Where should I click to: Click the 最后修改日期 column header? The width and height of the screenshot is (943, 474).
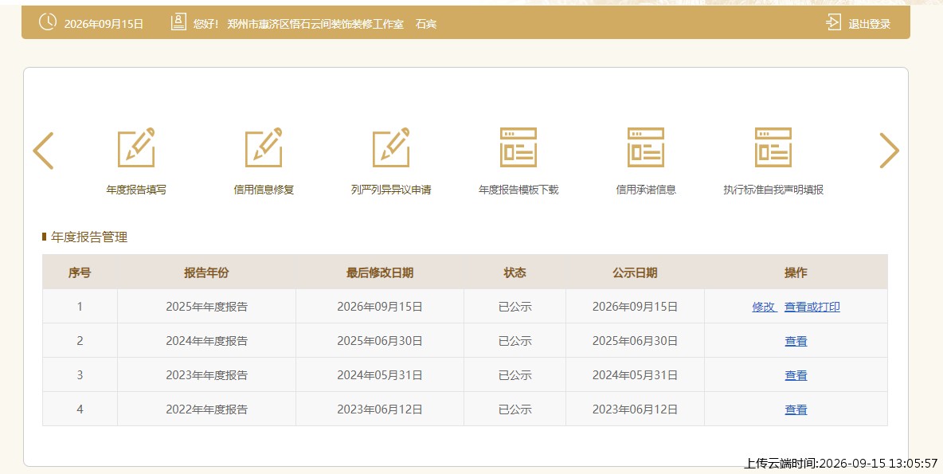tap(379, 272)
